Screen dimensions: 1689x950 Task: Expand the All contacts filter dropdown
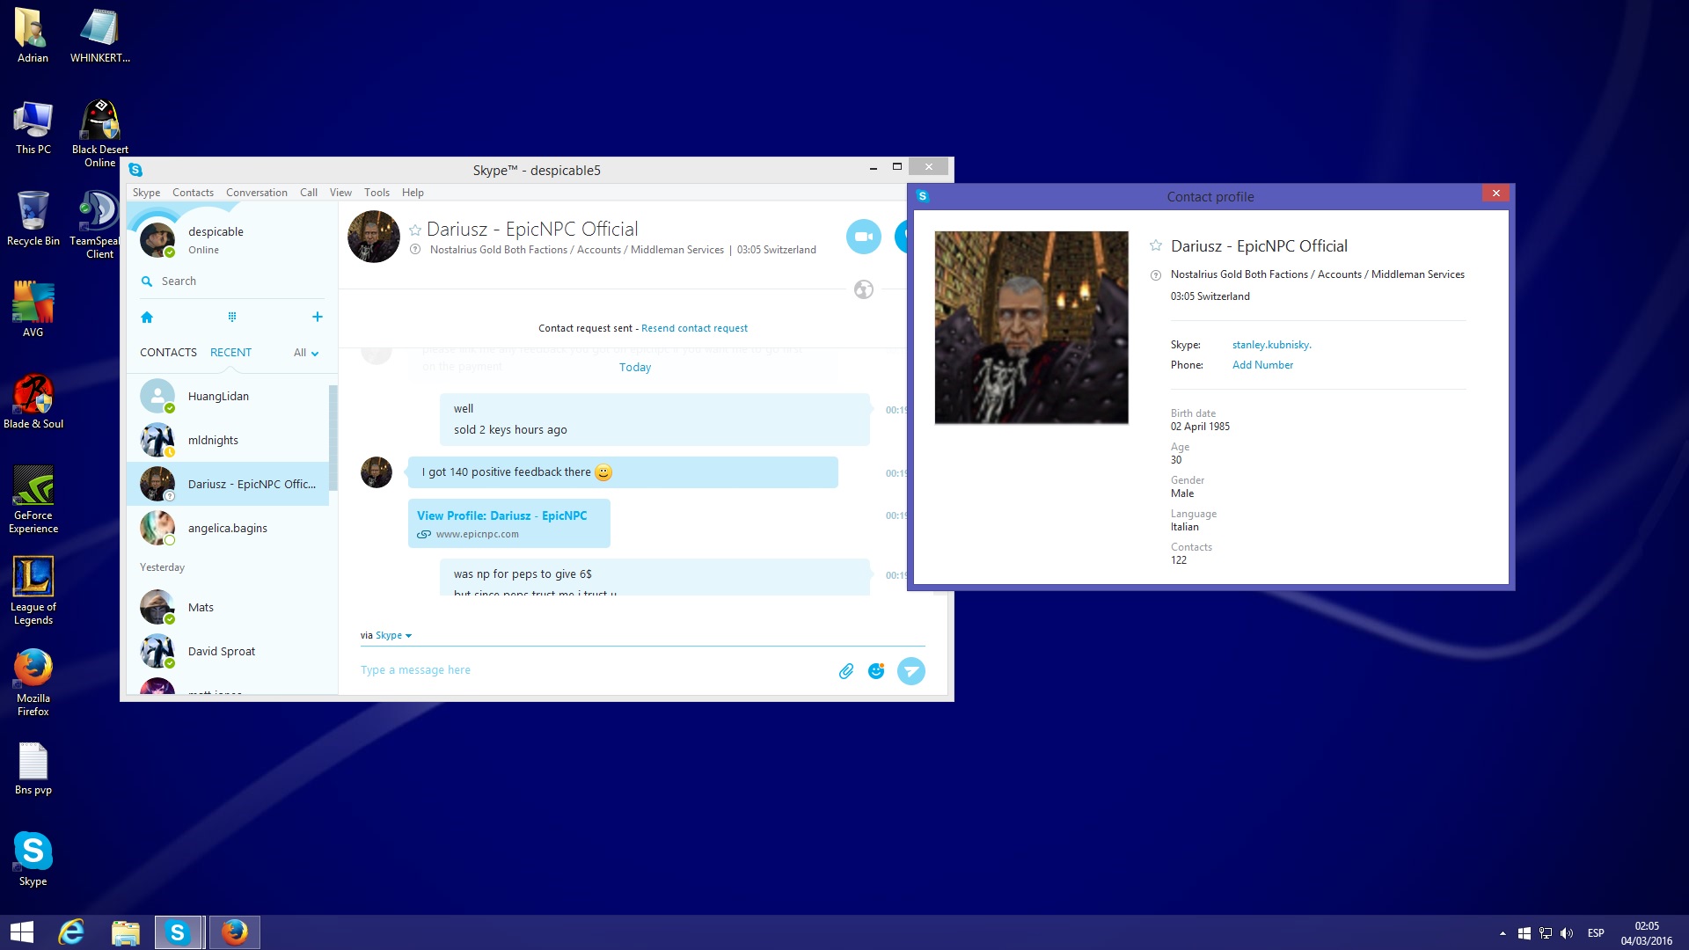(x=306, y=353)
